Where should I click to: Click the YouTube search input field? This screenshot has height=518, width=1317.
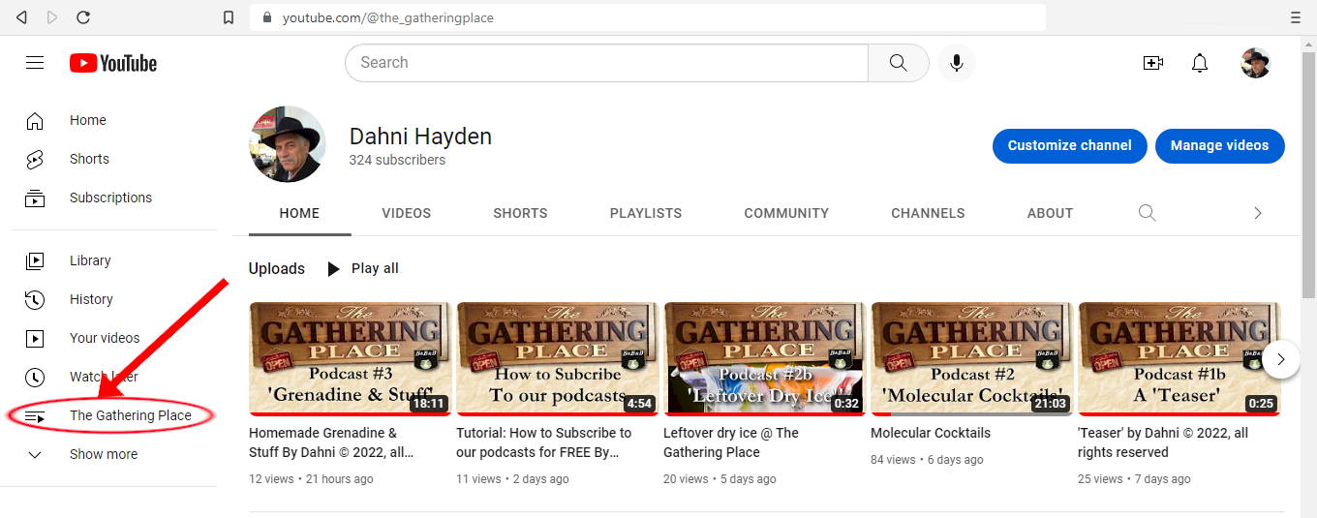point(606,63)
